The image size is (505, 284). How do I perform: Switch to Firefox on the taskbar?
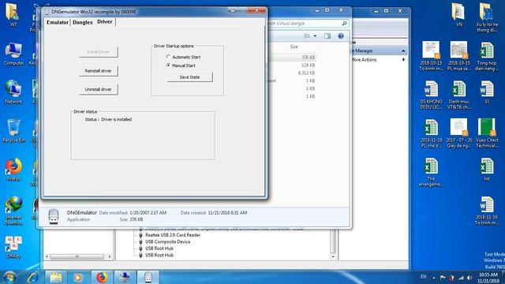tap(102, 277)
